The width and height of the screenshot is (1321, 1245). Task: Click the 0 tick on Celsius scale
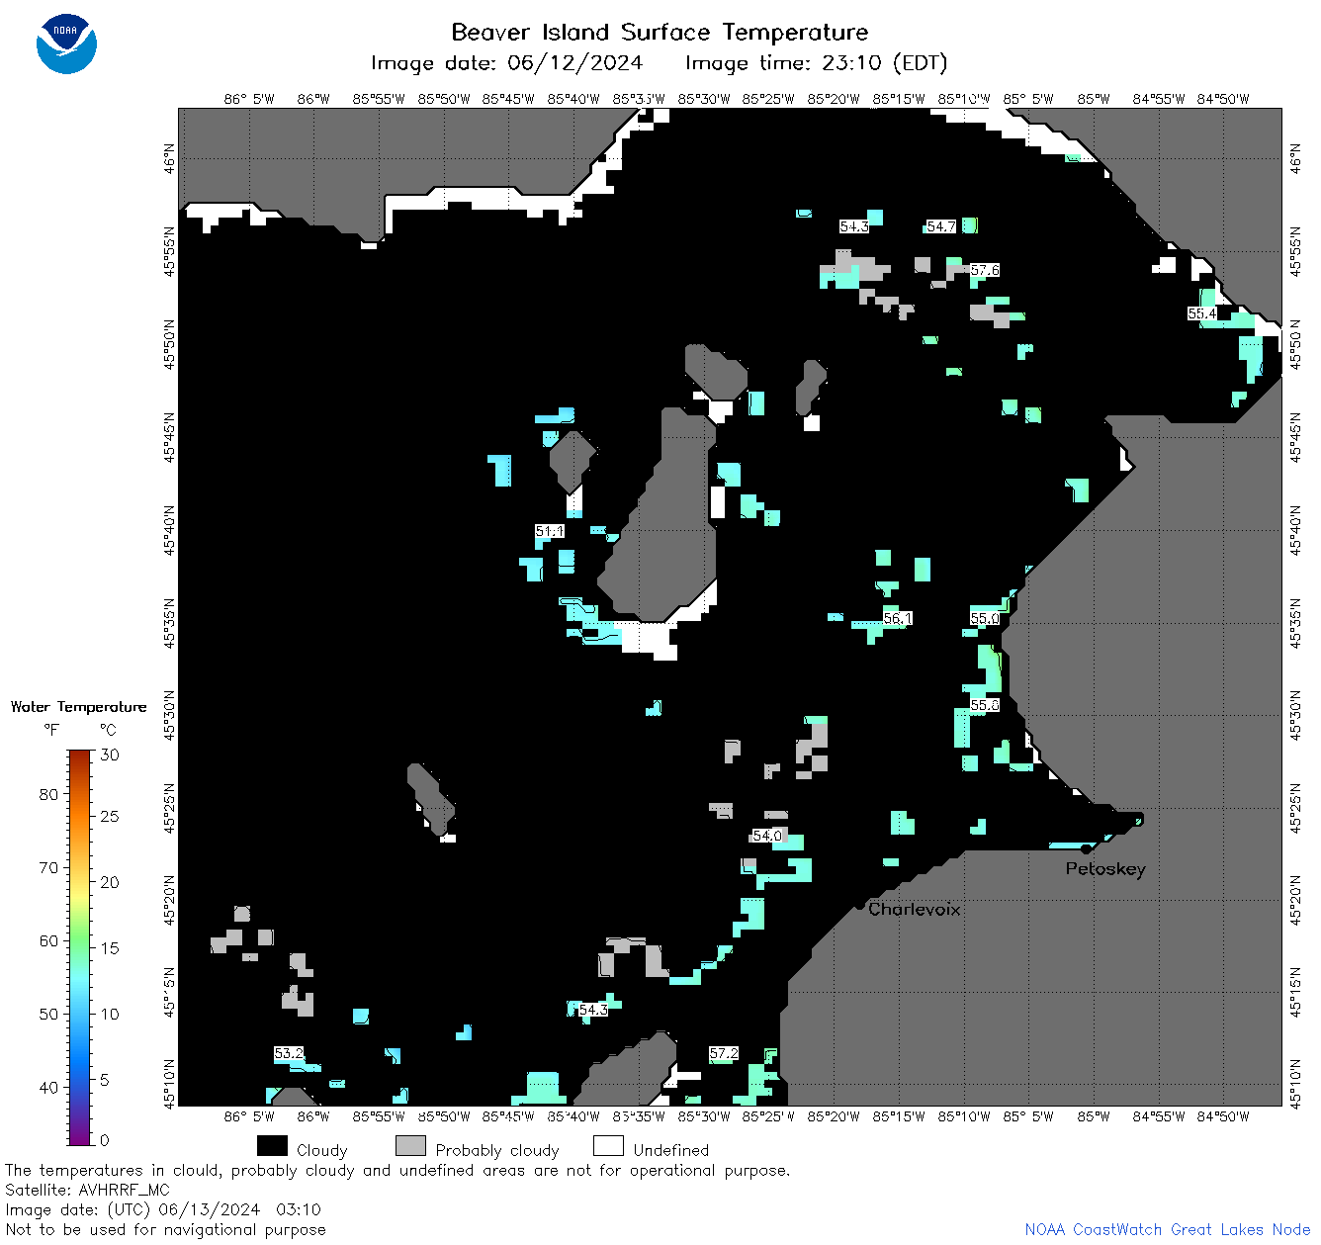(x=105, y=1140)
